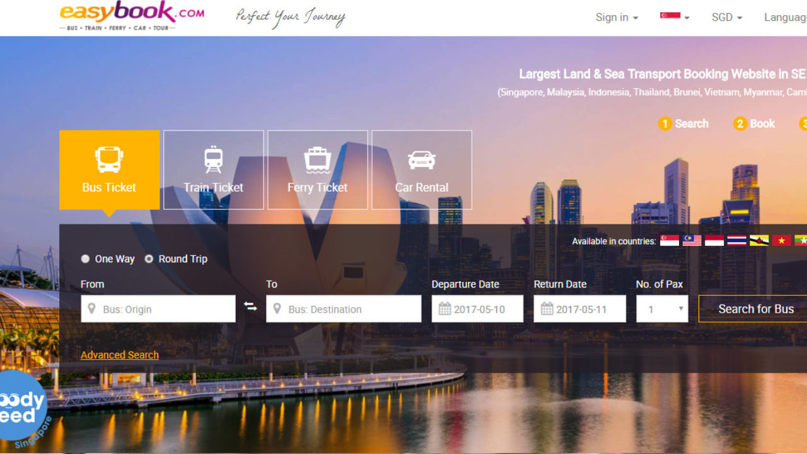Image resolution: width=807 pixels, height=454 pixels.
Task: Expand the Sign in dropdown
Action: pyautogui.click(x=617, y=18)
